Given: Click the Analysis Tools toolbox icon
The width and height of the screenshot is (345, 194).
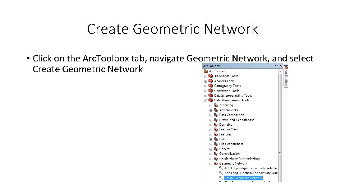Looking at the screenshot, I should [x=211, y=81].
